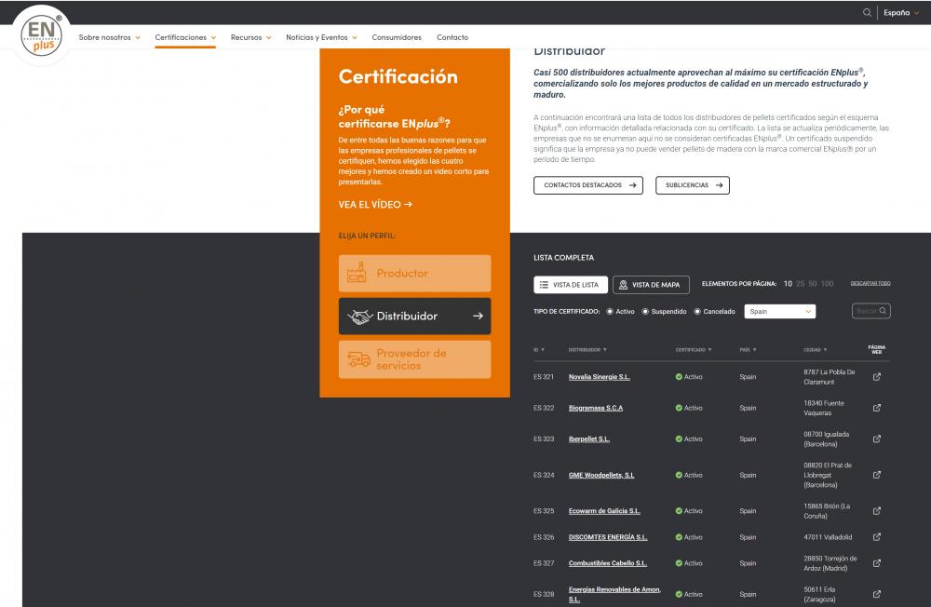The width and height of the screenshot is (931, 607).
Task: Switch to Vista de Mapa view
Action: point(652,285)
